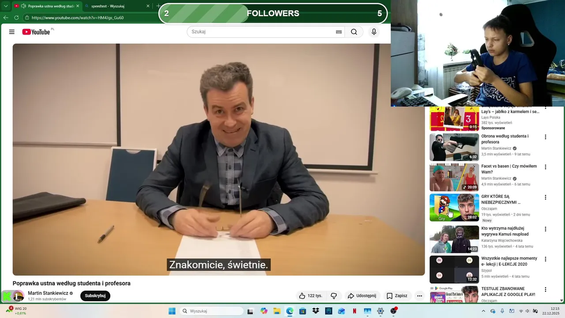The height and width of the screenshot is (318, 565).
Task: Open the on-screen keyboard in search box
Action: (x=339, y=32)
